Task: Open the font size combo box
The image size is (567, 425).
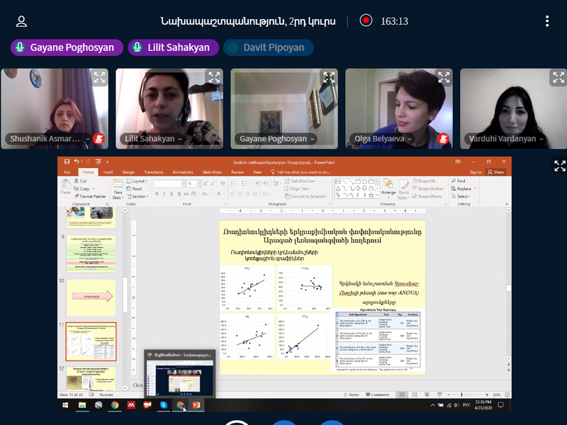Action: coord(193,183)
